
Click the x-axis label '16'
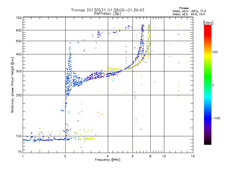(x=193, y=156)
